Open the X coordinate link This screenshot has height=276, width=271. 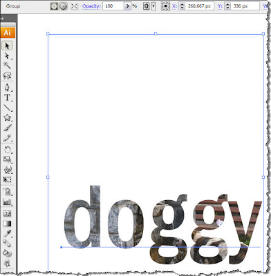point(175,6)
